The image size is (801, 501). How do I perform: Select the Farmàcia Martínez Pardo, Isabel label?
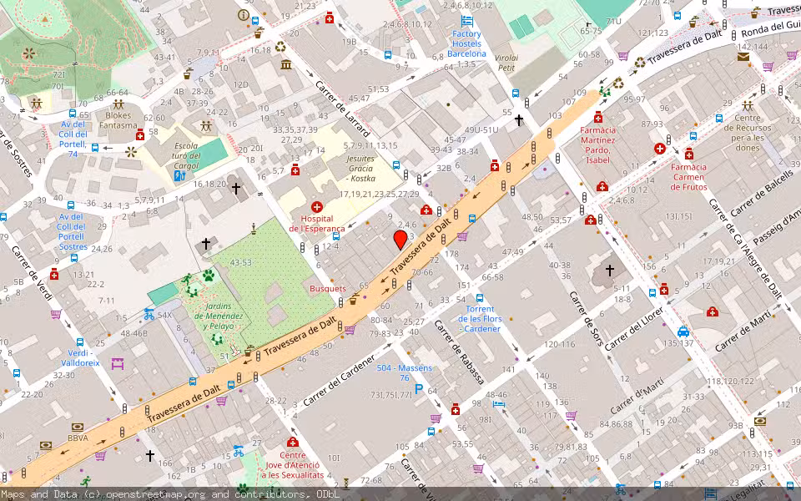pos(597,145)
